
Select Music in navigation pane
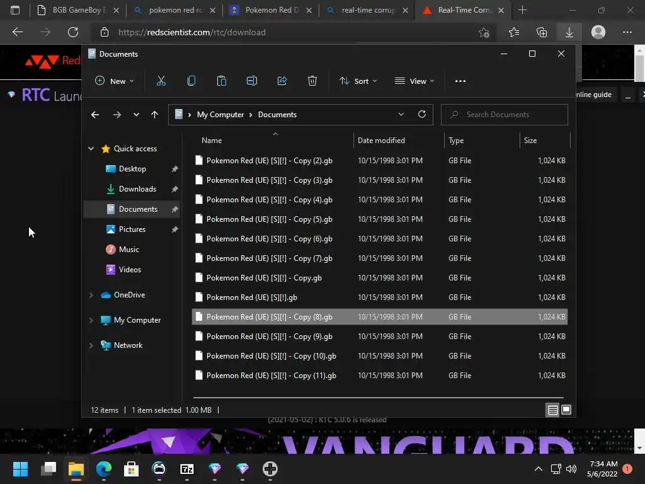coord(132,250)
